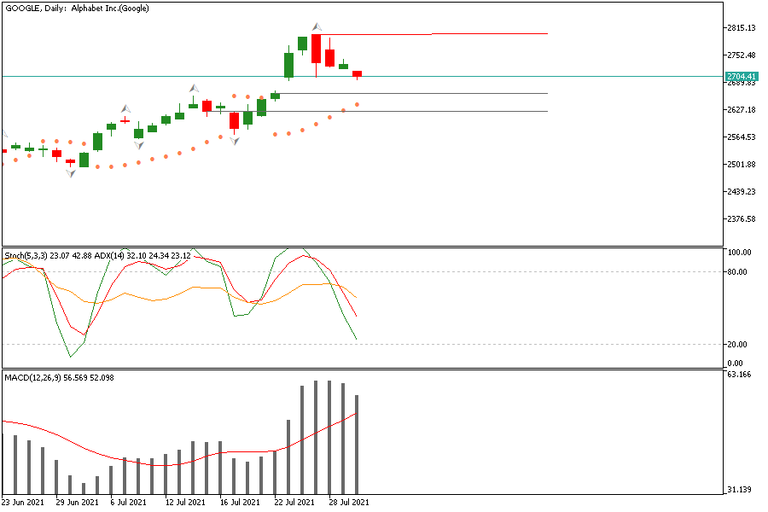The image size is (768, 512).
Task: Click the 2501.88 price scale label
Action: pos(741,164)
